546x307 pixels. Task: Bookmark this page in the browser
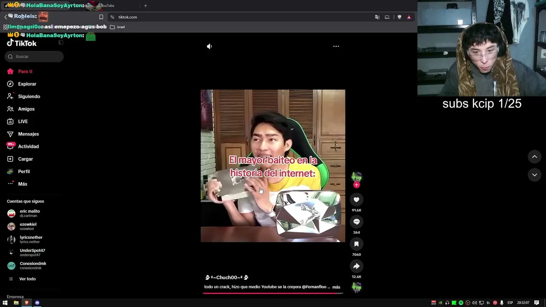point(101,17)
